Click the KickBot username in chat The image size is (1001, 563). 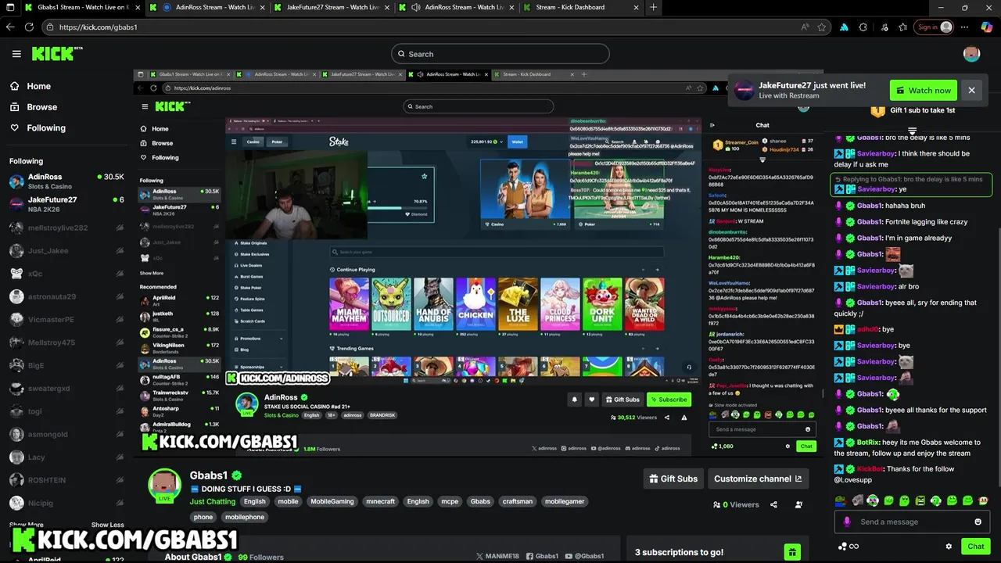coord(870,468)
